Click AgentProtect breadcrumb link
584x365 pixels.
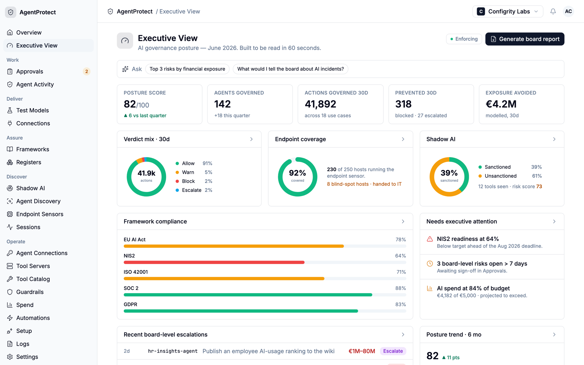tap(135, 11)
